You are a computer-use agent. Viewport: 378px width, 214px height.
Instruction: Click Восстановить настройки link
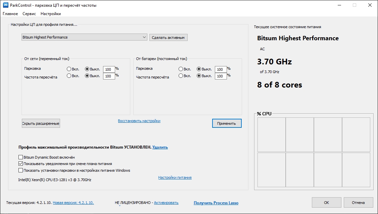pyautogui.click(x=139, y=121)
